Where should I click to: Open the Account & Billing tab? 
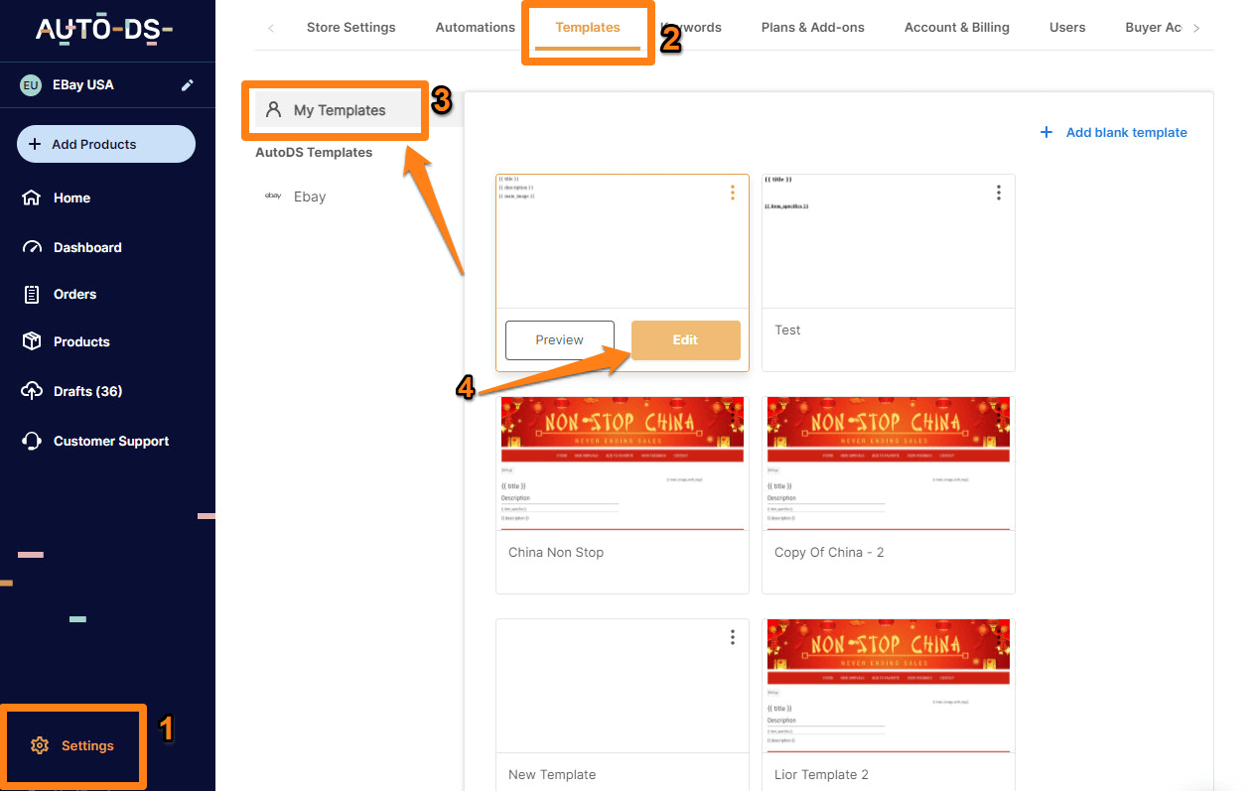957,27
